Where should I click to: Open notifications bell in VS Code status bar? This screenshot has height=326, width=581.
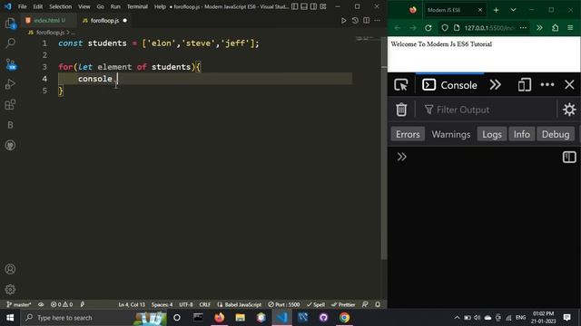pos(378,304)
